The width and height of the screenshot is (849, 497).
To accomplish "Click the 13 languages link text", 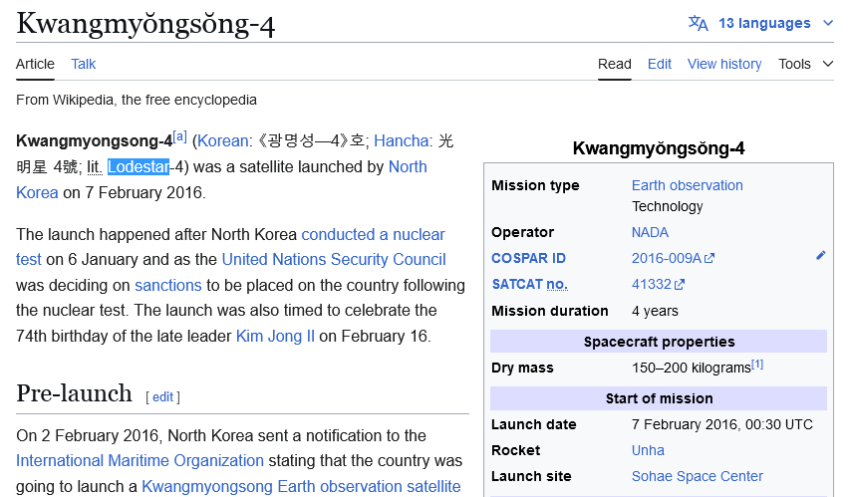I will pos(764,23).
